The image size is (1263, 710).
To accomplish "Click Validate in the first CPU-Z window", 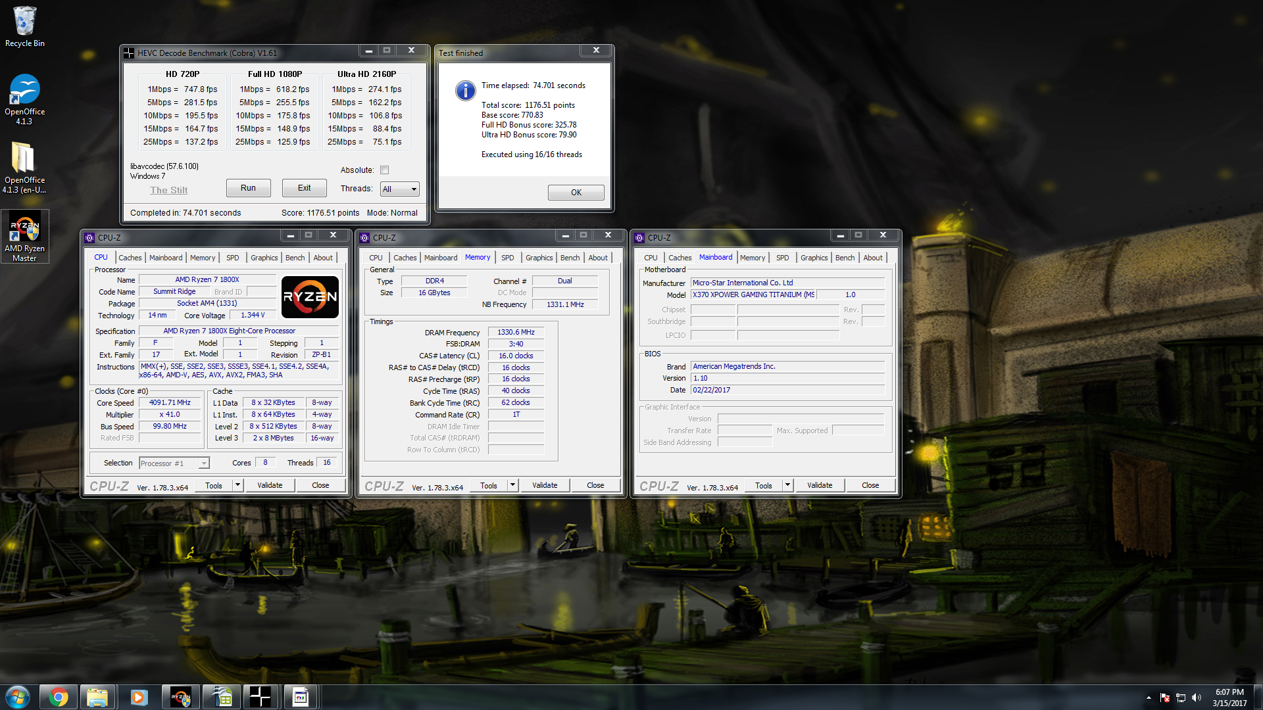I will [x=270, y=485].
